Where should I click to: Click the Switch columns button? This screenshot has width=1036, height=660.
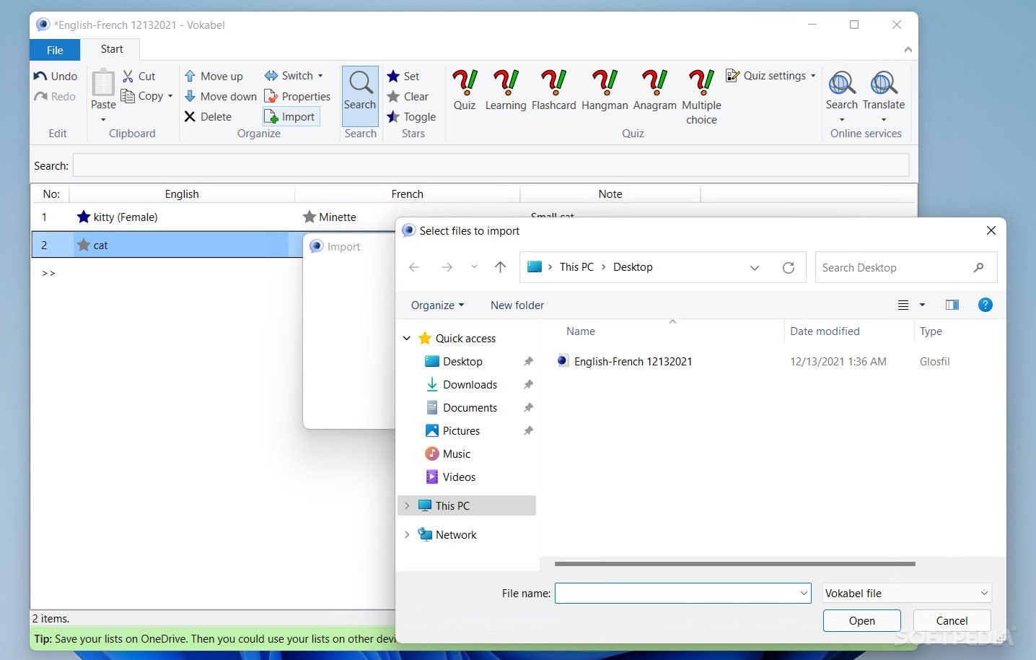coord(289,75)
